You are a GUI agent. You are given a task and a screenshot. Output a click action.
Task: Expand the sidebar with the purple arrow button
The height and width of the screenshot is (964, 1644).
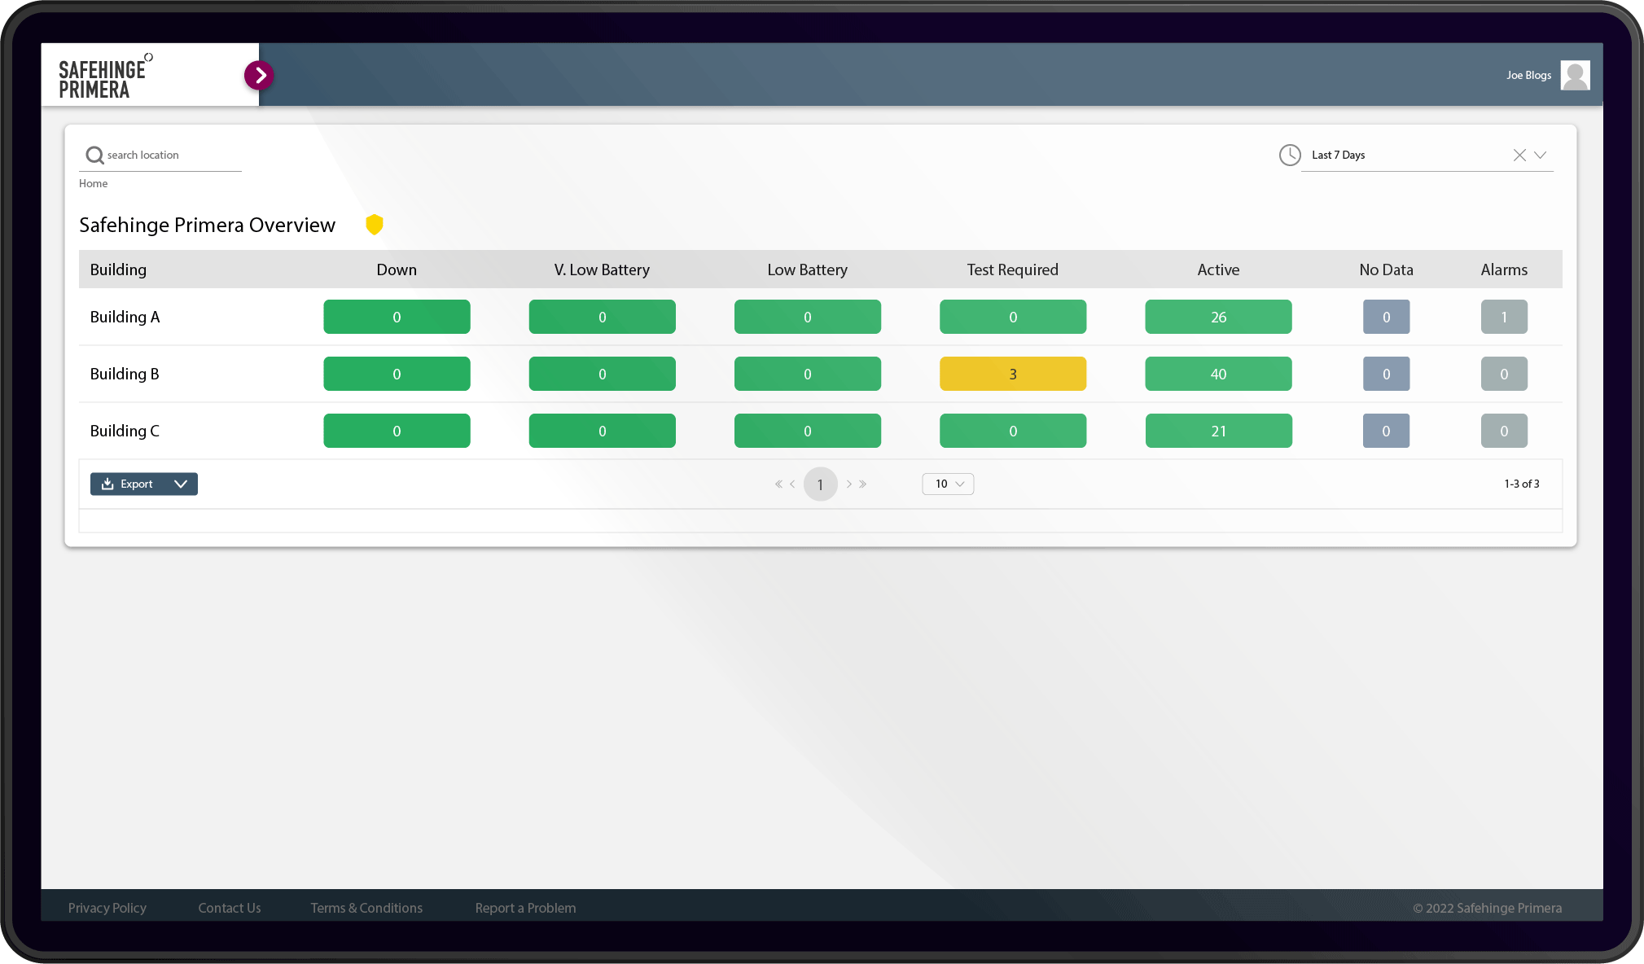(259, 75)
